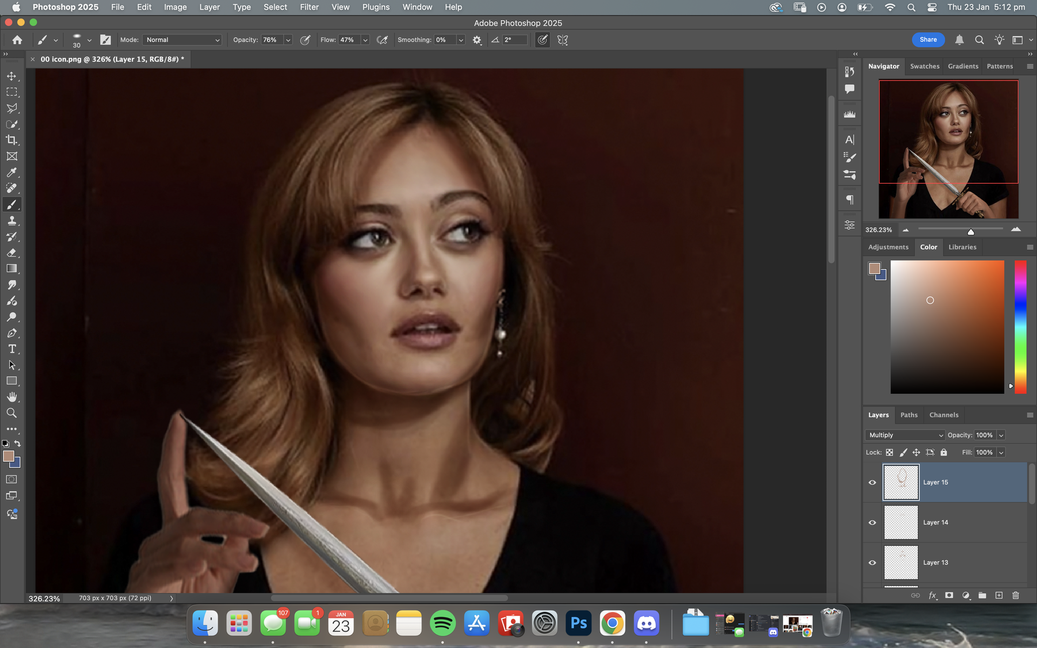The width and height of the screenshot is (1037, 648).
Task: Switch to the Channels tab
Action: coord(944,415)
